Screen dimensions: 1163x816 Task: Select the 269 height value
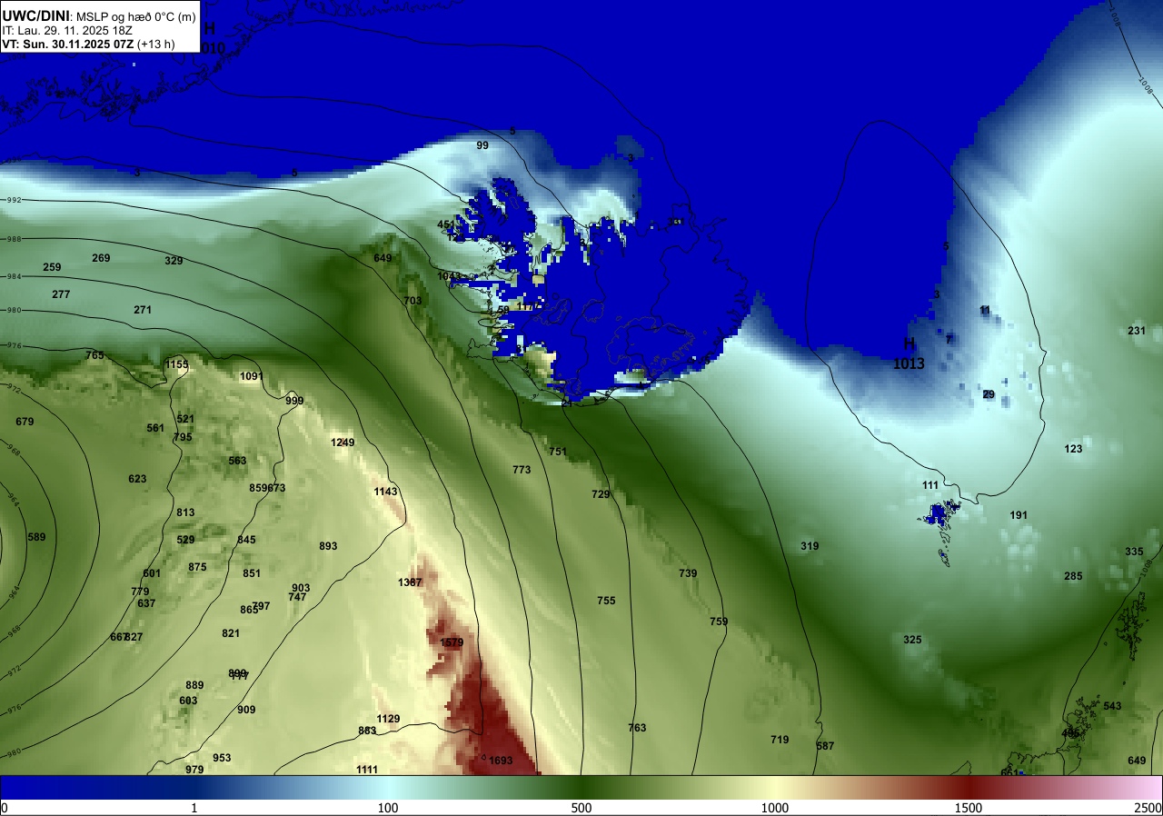101,258
